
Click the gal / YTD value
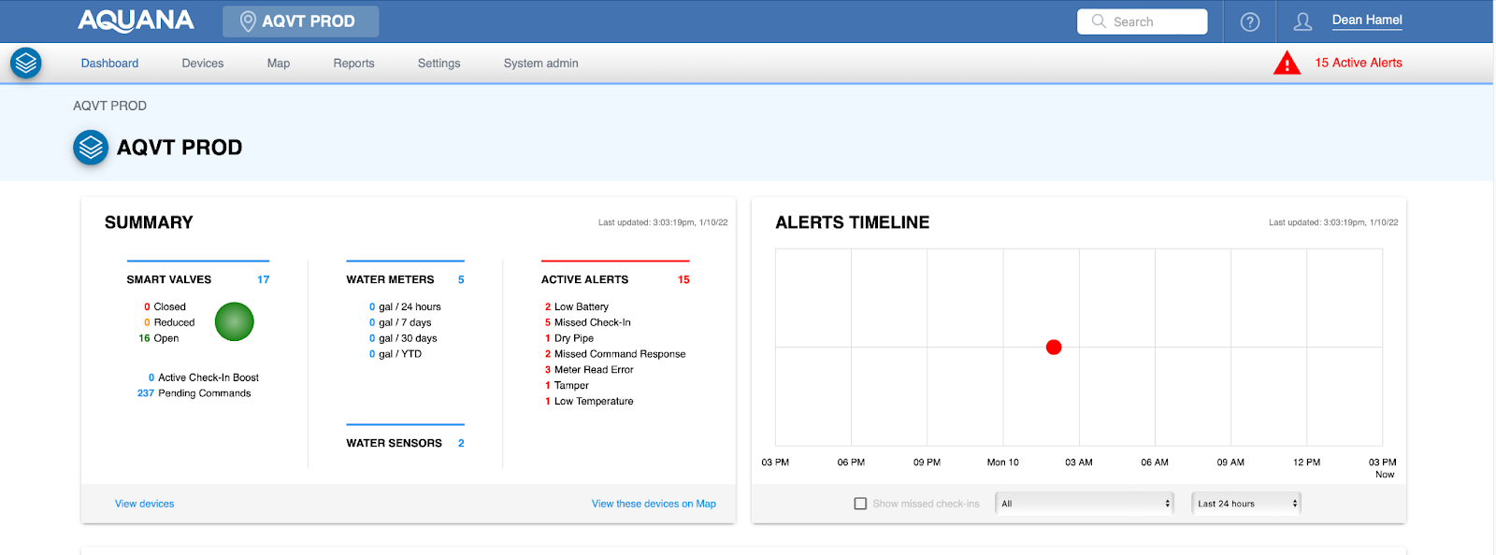pos(396,354)
